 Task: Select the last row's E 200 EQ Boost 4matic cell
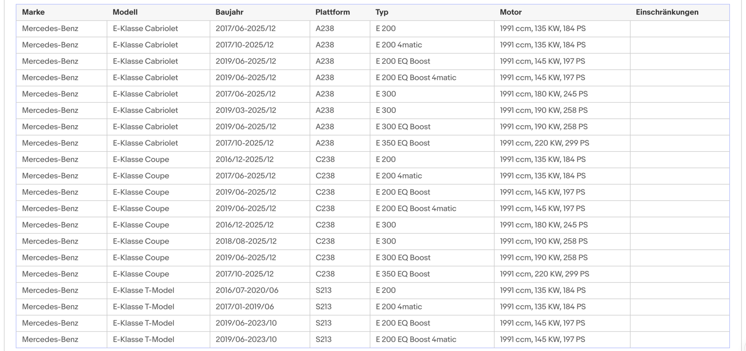pos(432,340)
